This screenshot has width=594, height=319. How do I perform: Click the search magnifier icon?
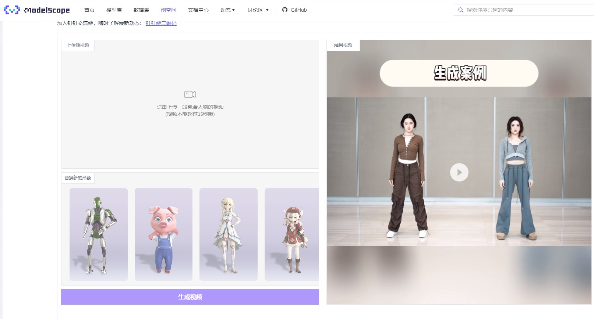click(x=460, y=10)
